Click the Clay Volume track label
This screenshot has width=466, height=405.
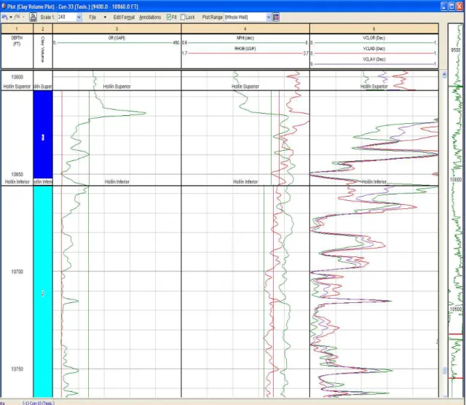(x=43, y=50)
